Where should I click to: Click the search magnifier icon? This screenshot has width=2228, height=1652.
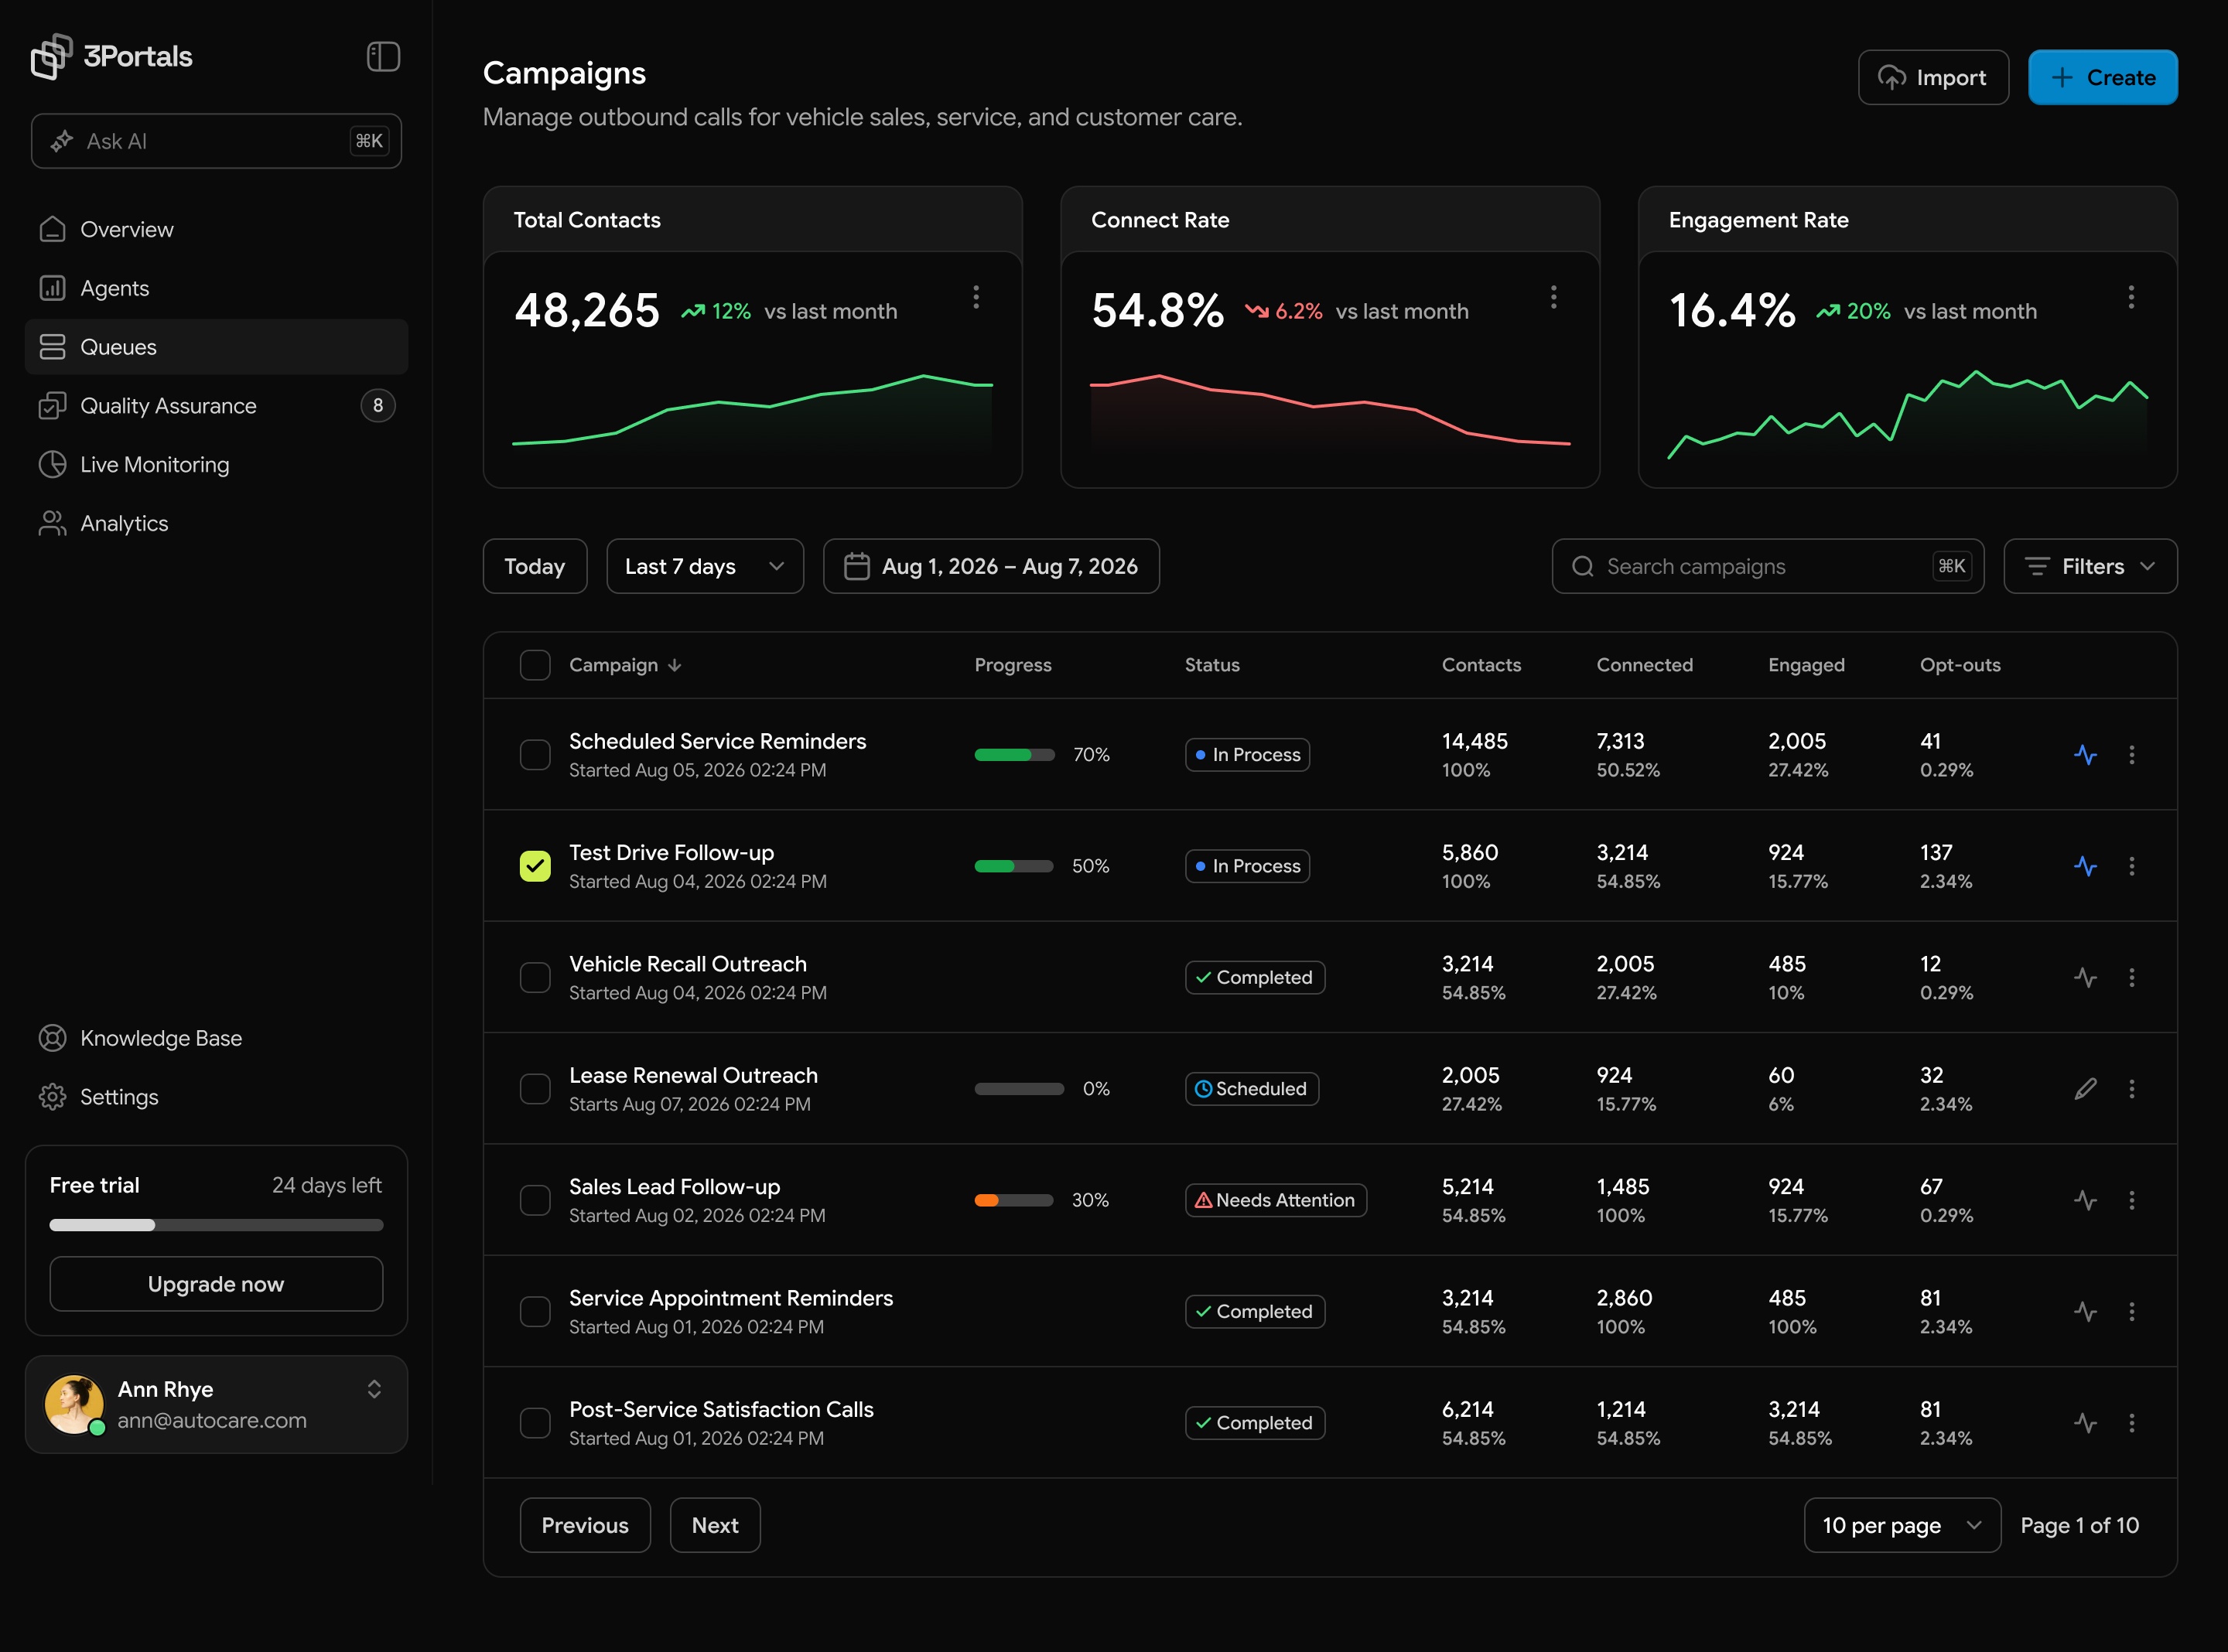[1582, 567]
